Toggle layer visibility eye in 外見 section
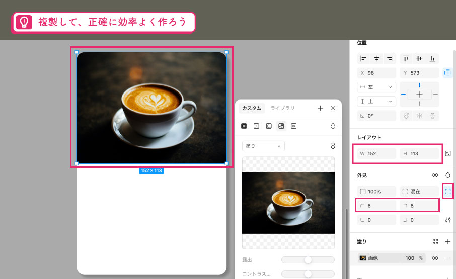This screenshot has height=279, width=456. tap(435, 175)
